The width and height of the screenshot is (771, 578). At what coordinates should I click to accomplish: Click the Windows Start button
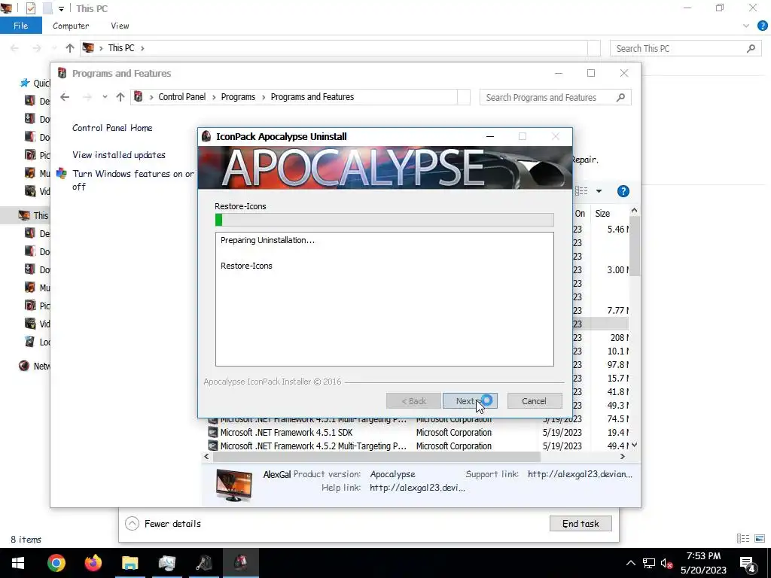click(x=18, y=563)
